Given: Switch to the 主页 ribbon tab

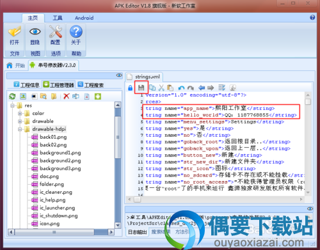Looking at the screenshot, I should (x=33, y=18).
